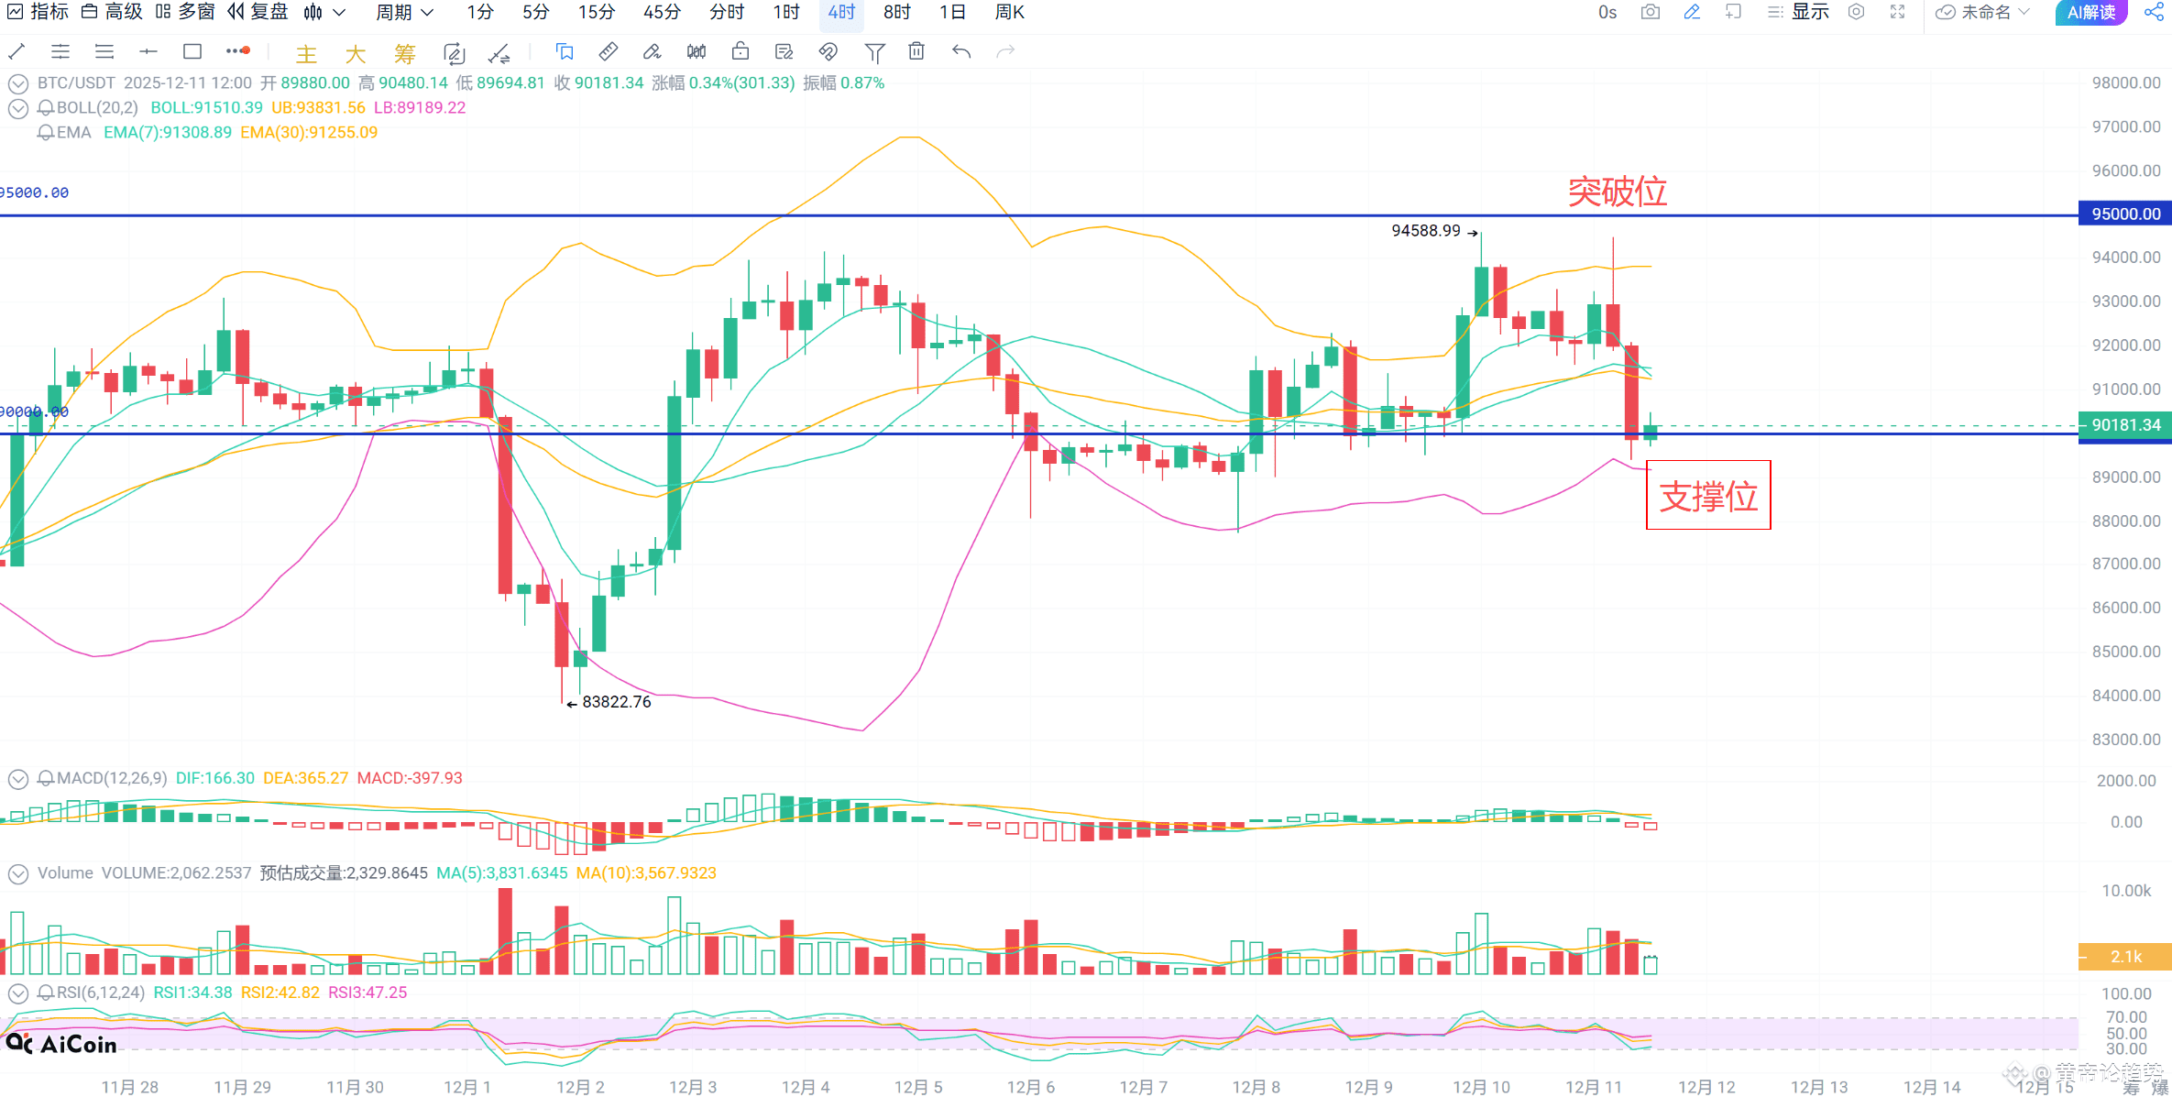Image resolution: width=2172 pixels, height=1097 pixels.
Task: Click the share icon at top right
Action: click(x=2153, y=12)
